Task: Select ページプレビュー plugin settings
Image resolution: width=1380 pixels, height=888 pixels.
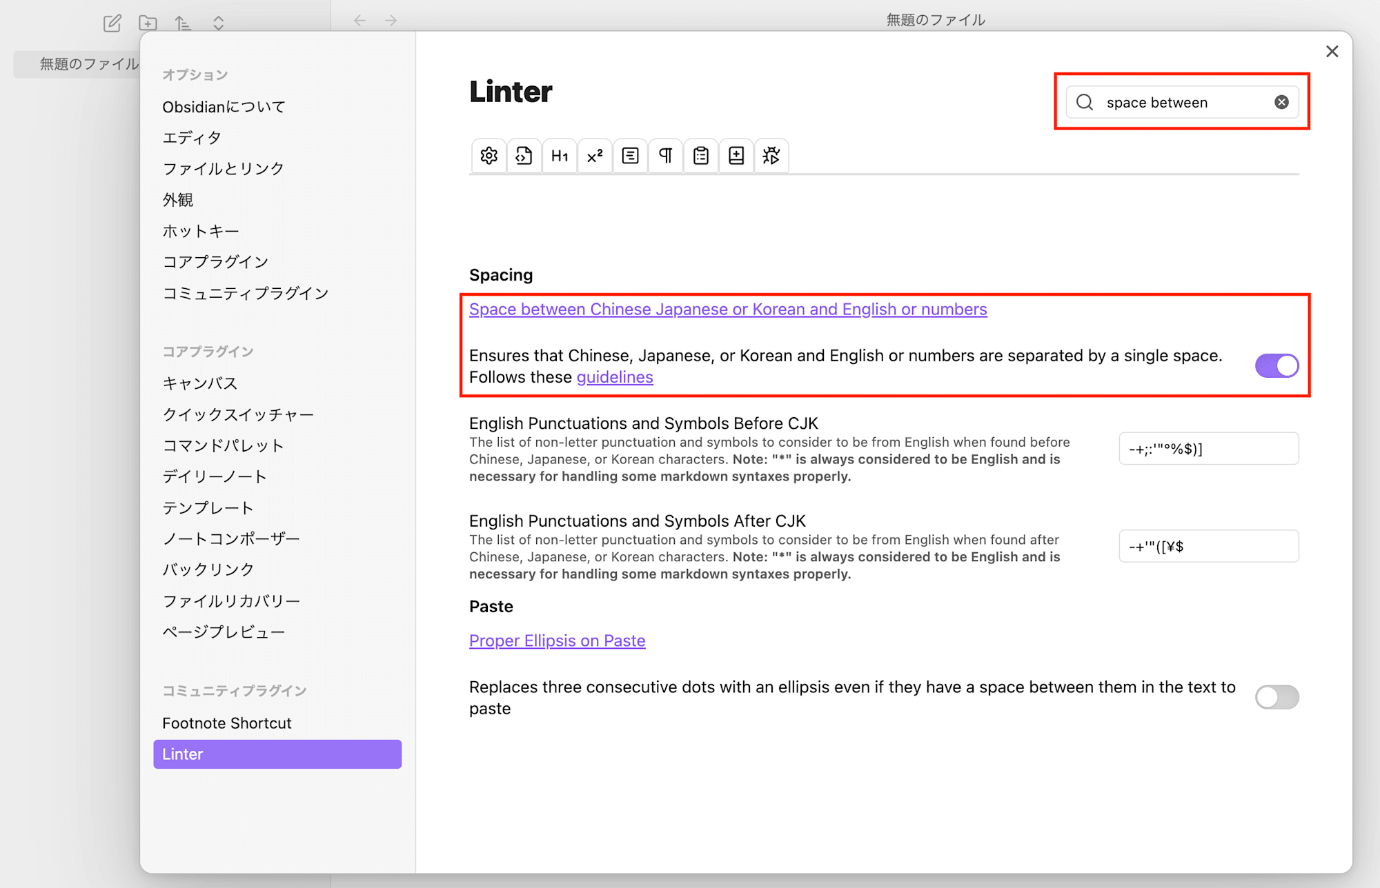Action: (224, 632)
